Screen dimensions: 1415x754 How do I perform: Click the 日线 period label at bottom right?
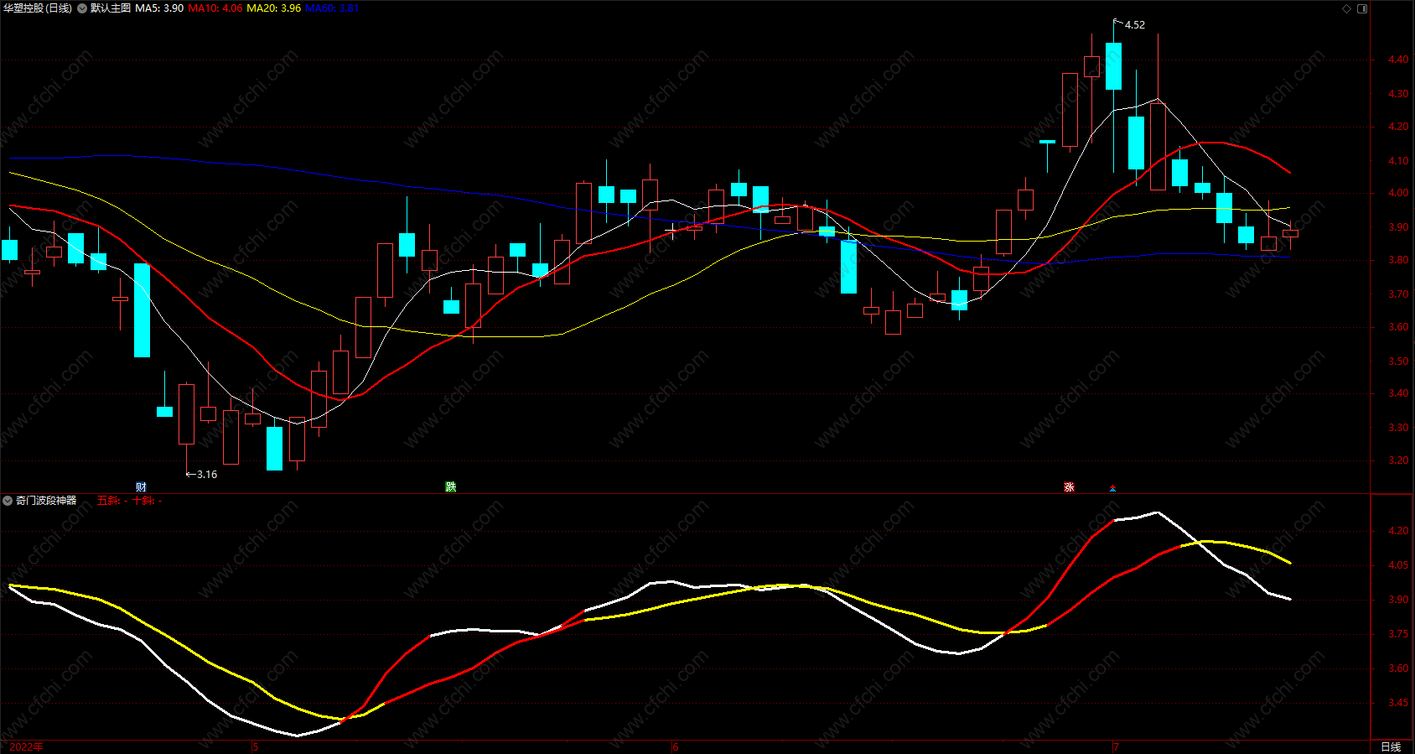click(x=1391, y=746)
